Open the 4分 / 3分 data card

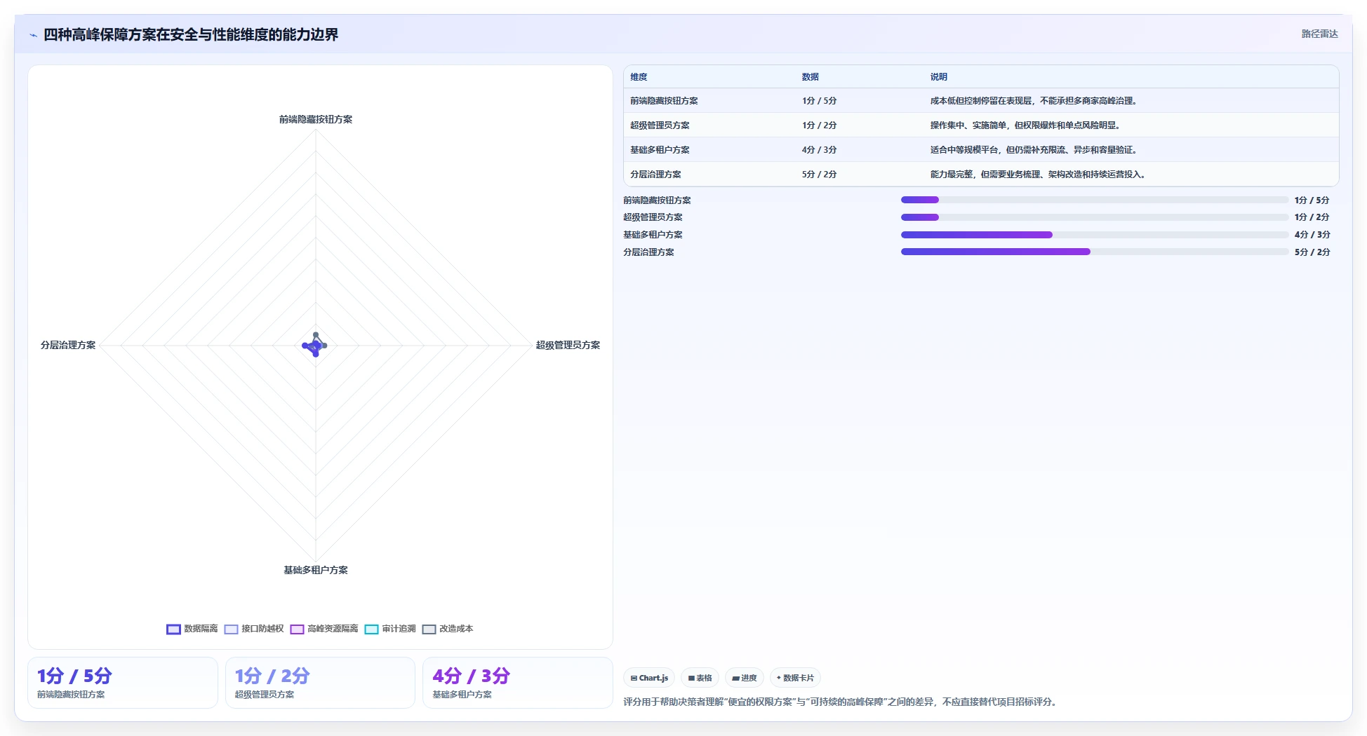click(x=518, y=683)
